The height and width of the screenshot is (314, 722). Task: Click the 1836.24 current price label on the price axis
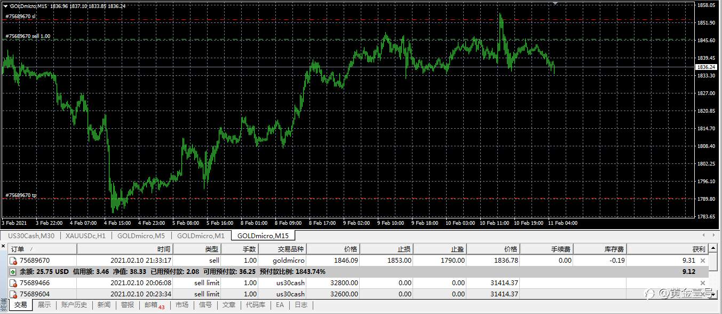[707, 67]
